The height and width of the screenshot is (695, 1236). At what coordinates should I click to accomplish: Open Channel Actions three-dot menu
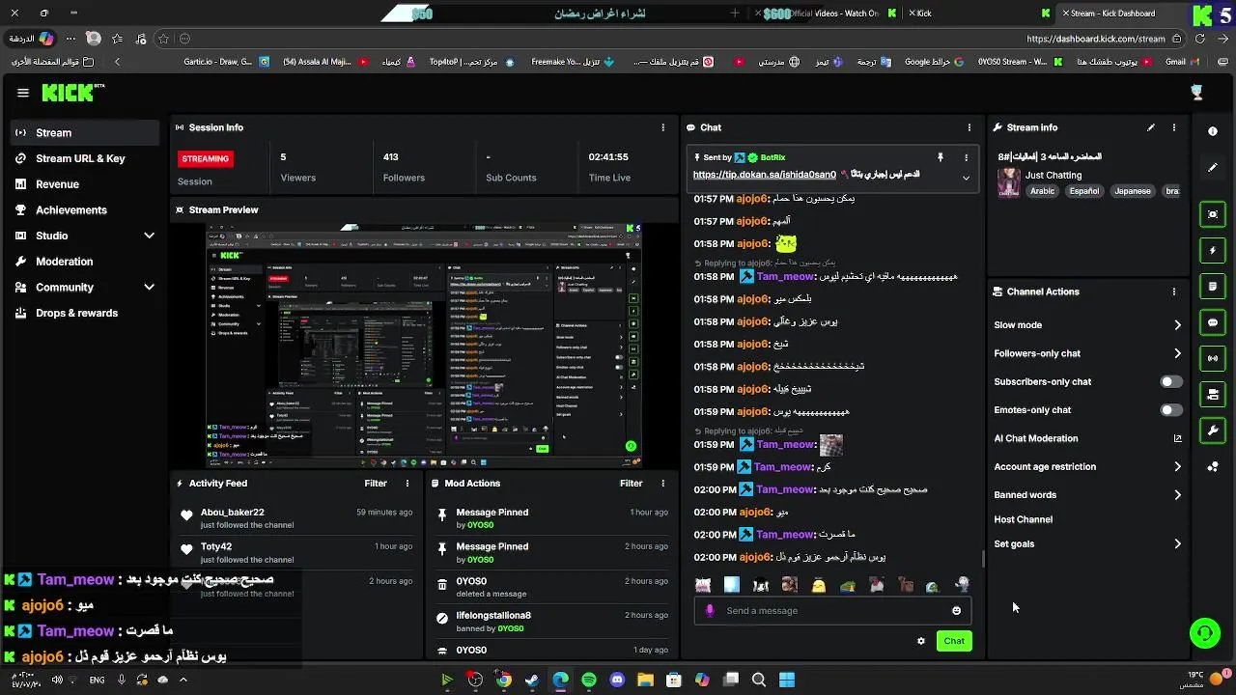click(1174, 292)
